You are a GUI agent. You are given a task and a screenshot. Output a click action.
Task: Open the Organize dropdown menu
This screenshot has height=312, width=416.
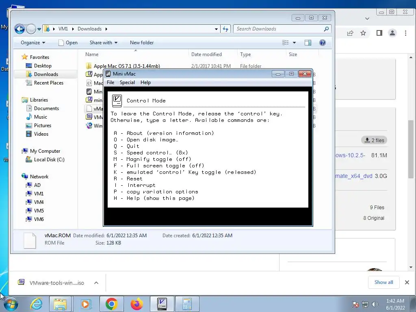33,43
